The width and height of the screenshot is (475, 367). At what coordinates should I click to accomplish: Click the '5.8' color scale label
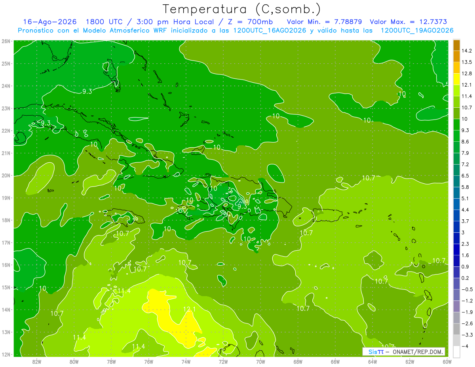pos(466,187)
